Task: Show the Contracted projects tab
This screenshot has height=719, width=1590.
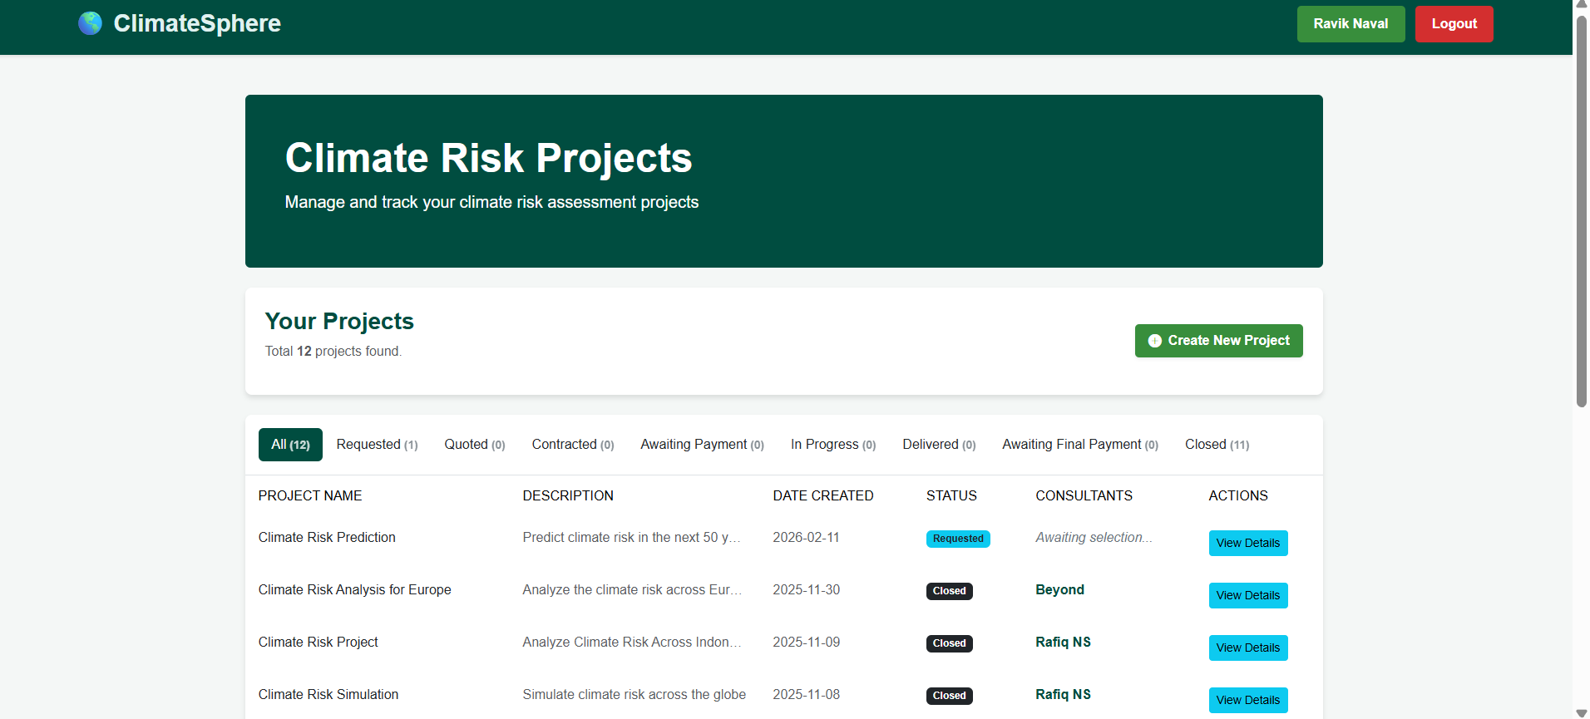Action: pyautogui.click(x=572, y=445)
